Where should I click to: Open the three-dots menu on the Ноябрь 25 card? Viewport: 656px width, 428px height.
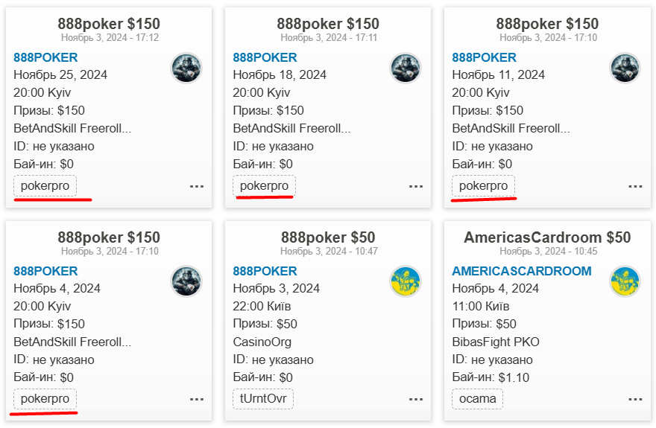197,186
